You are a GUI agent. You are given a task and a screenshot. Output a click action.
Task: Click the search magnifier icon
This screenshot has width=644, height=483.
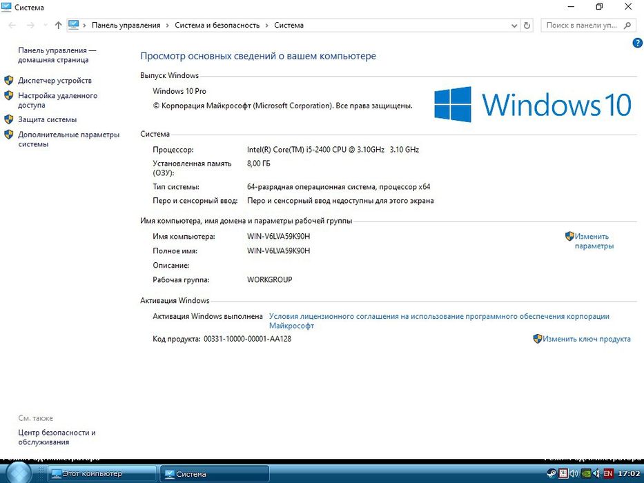627,26
